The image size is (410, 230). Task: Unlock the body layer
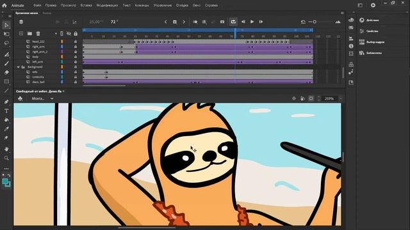(x=76, y=57)
